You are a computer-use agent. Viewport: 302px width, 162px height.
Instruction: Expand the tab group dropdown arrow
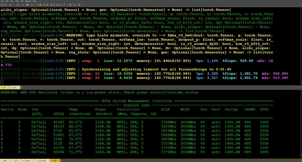77,5
